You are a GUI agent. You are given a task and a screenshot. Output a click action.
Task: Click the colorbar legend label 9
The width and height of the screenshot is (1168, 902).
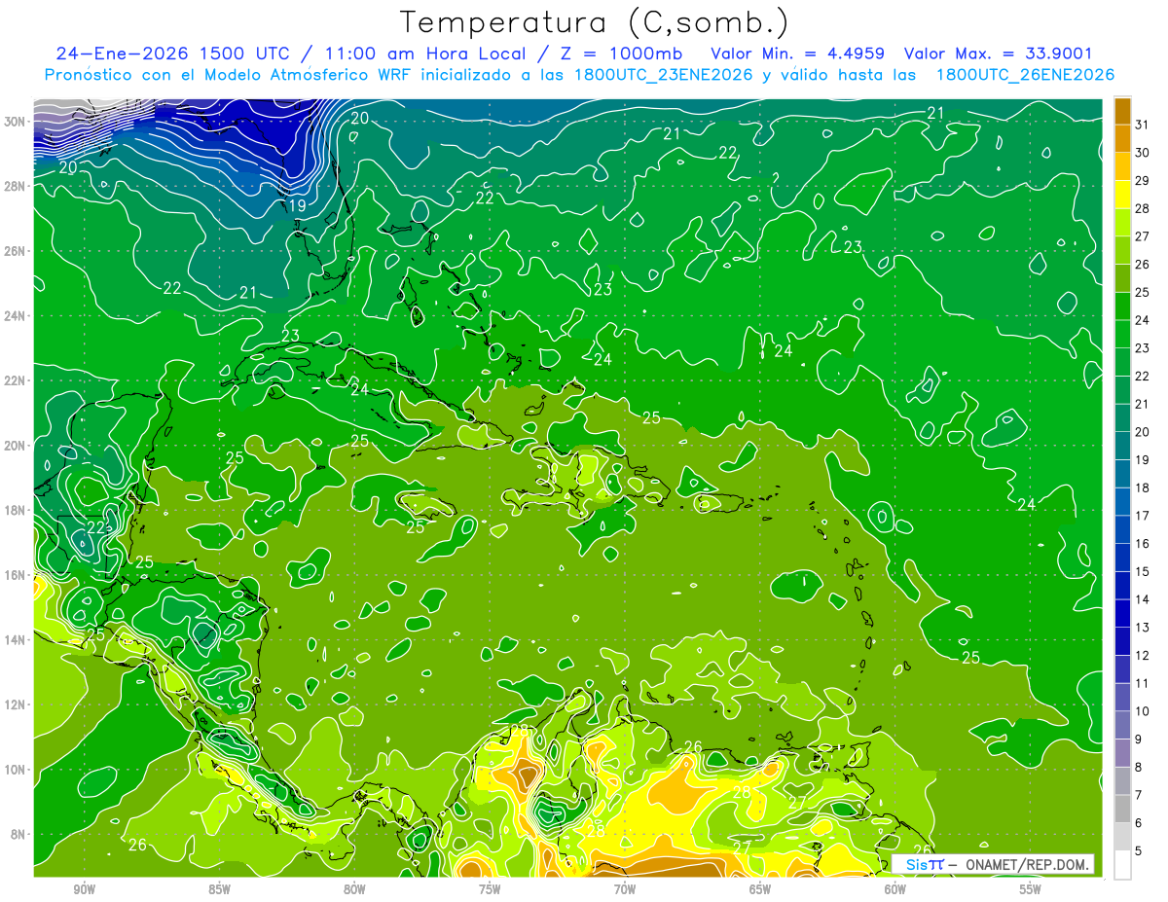point(1139,740)
